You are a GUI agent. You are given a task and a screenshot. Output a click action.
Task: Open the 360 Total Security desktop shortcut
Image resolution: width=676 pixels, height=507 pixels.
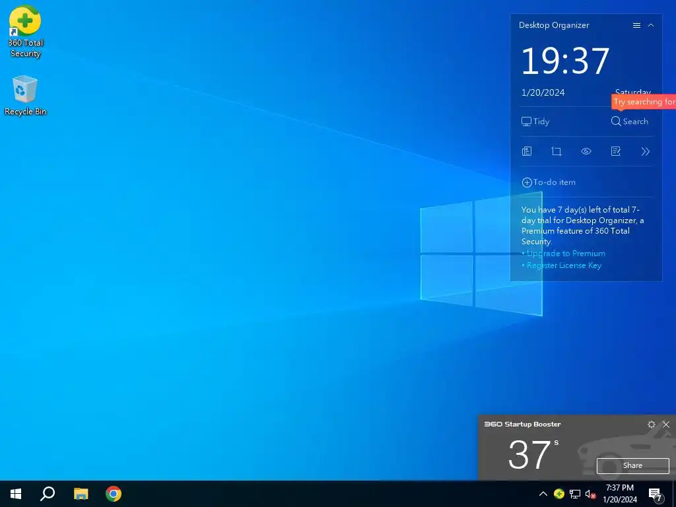coord(25,32)
